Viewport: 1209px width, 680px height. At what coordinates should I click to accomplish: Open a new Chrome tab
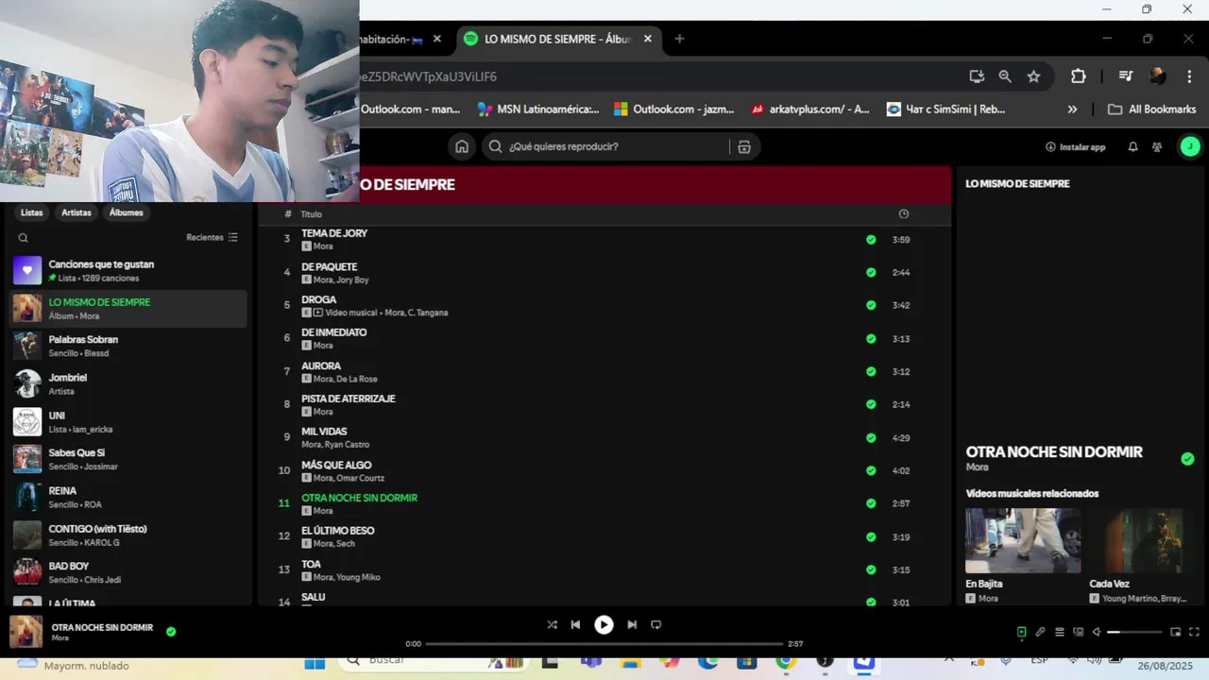(x=679, y=39)
